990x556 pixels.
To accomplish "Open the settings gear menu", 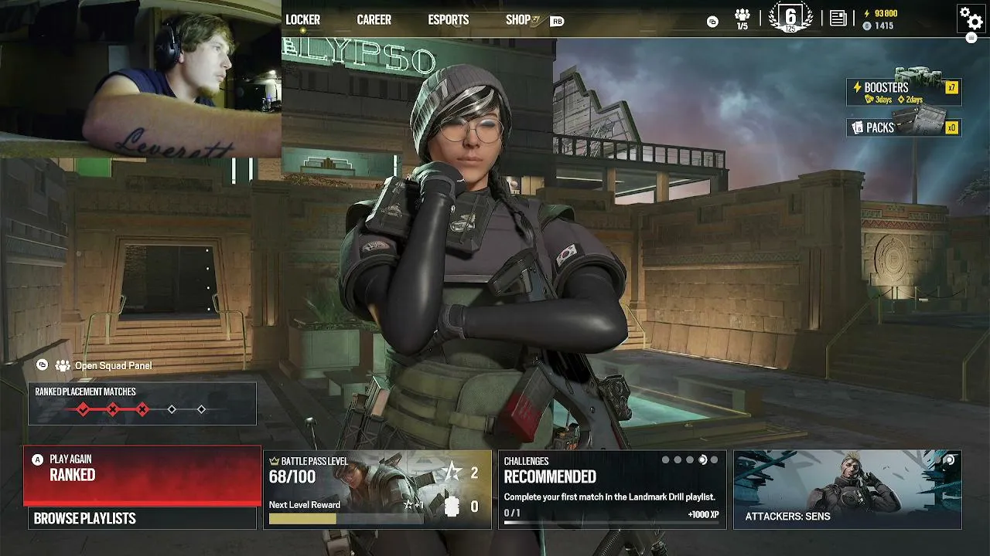I will pyautogui.click(x=971, y=17).
